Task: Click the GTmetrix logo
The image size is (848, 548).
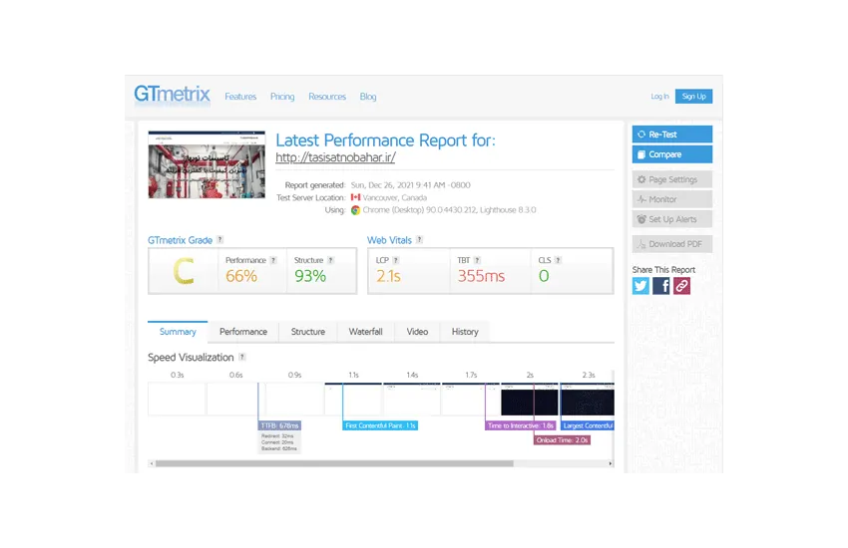Action: click(173, 96)
